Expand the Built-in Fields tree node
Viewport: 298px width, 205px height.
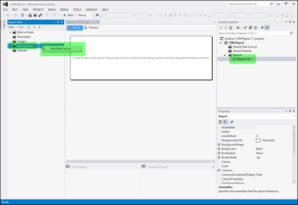pos(10,32)
